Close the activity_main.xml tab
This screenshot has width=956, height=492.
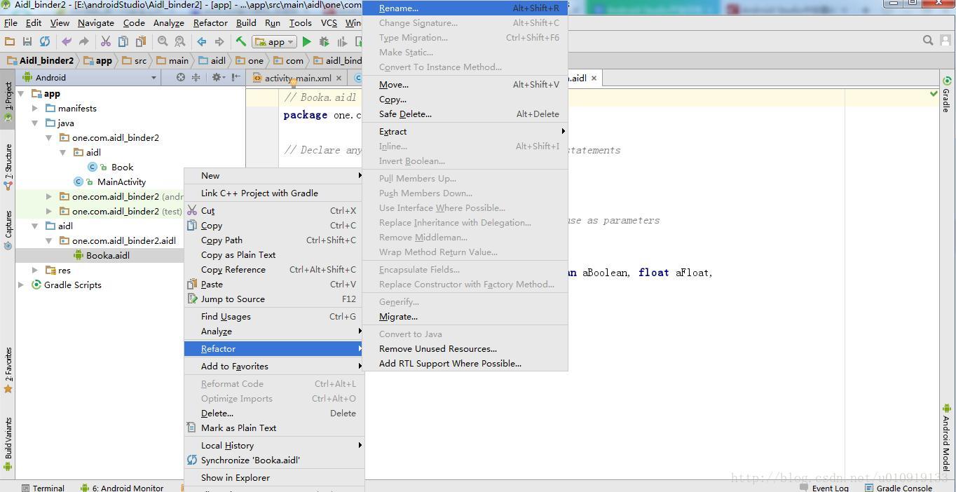339,78
